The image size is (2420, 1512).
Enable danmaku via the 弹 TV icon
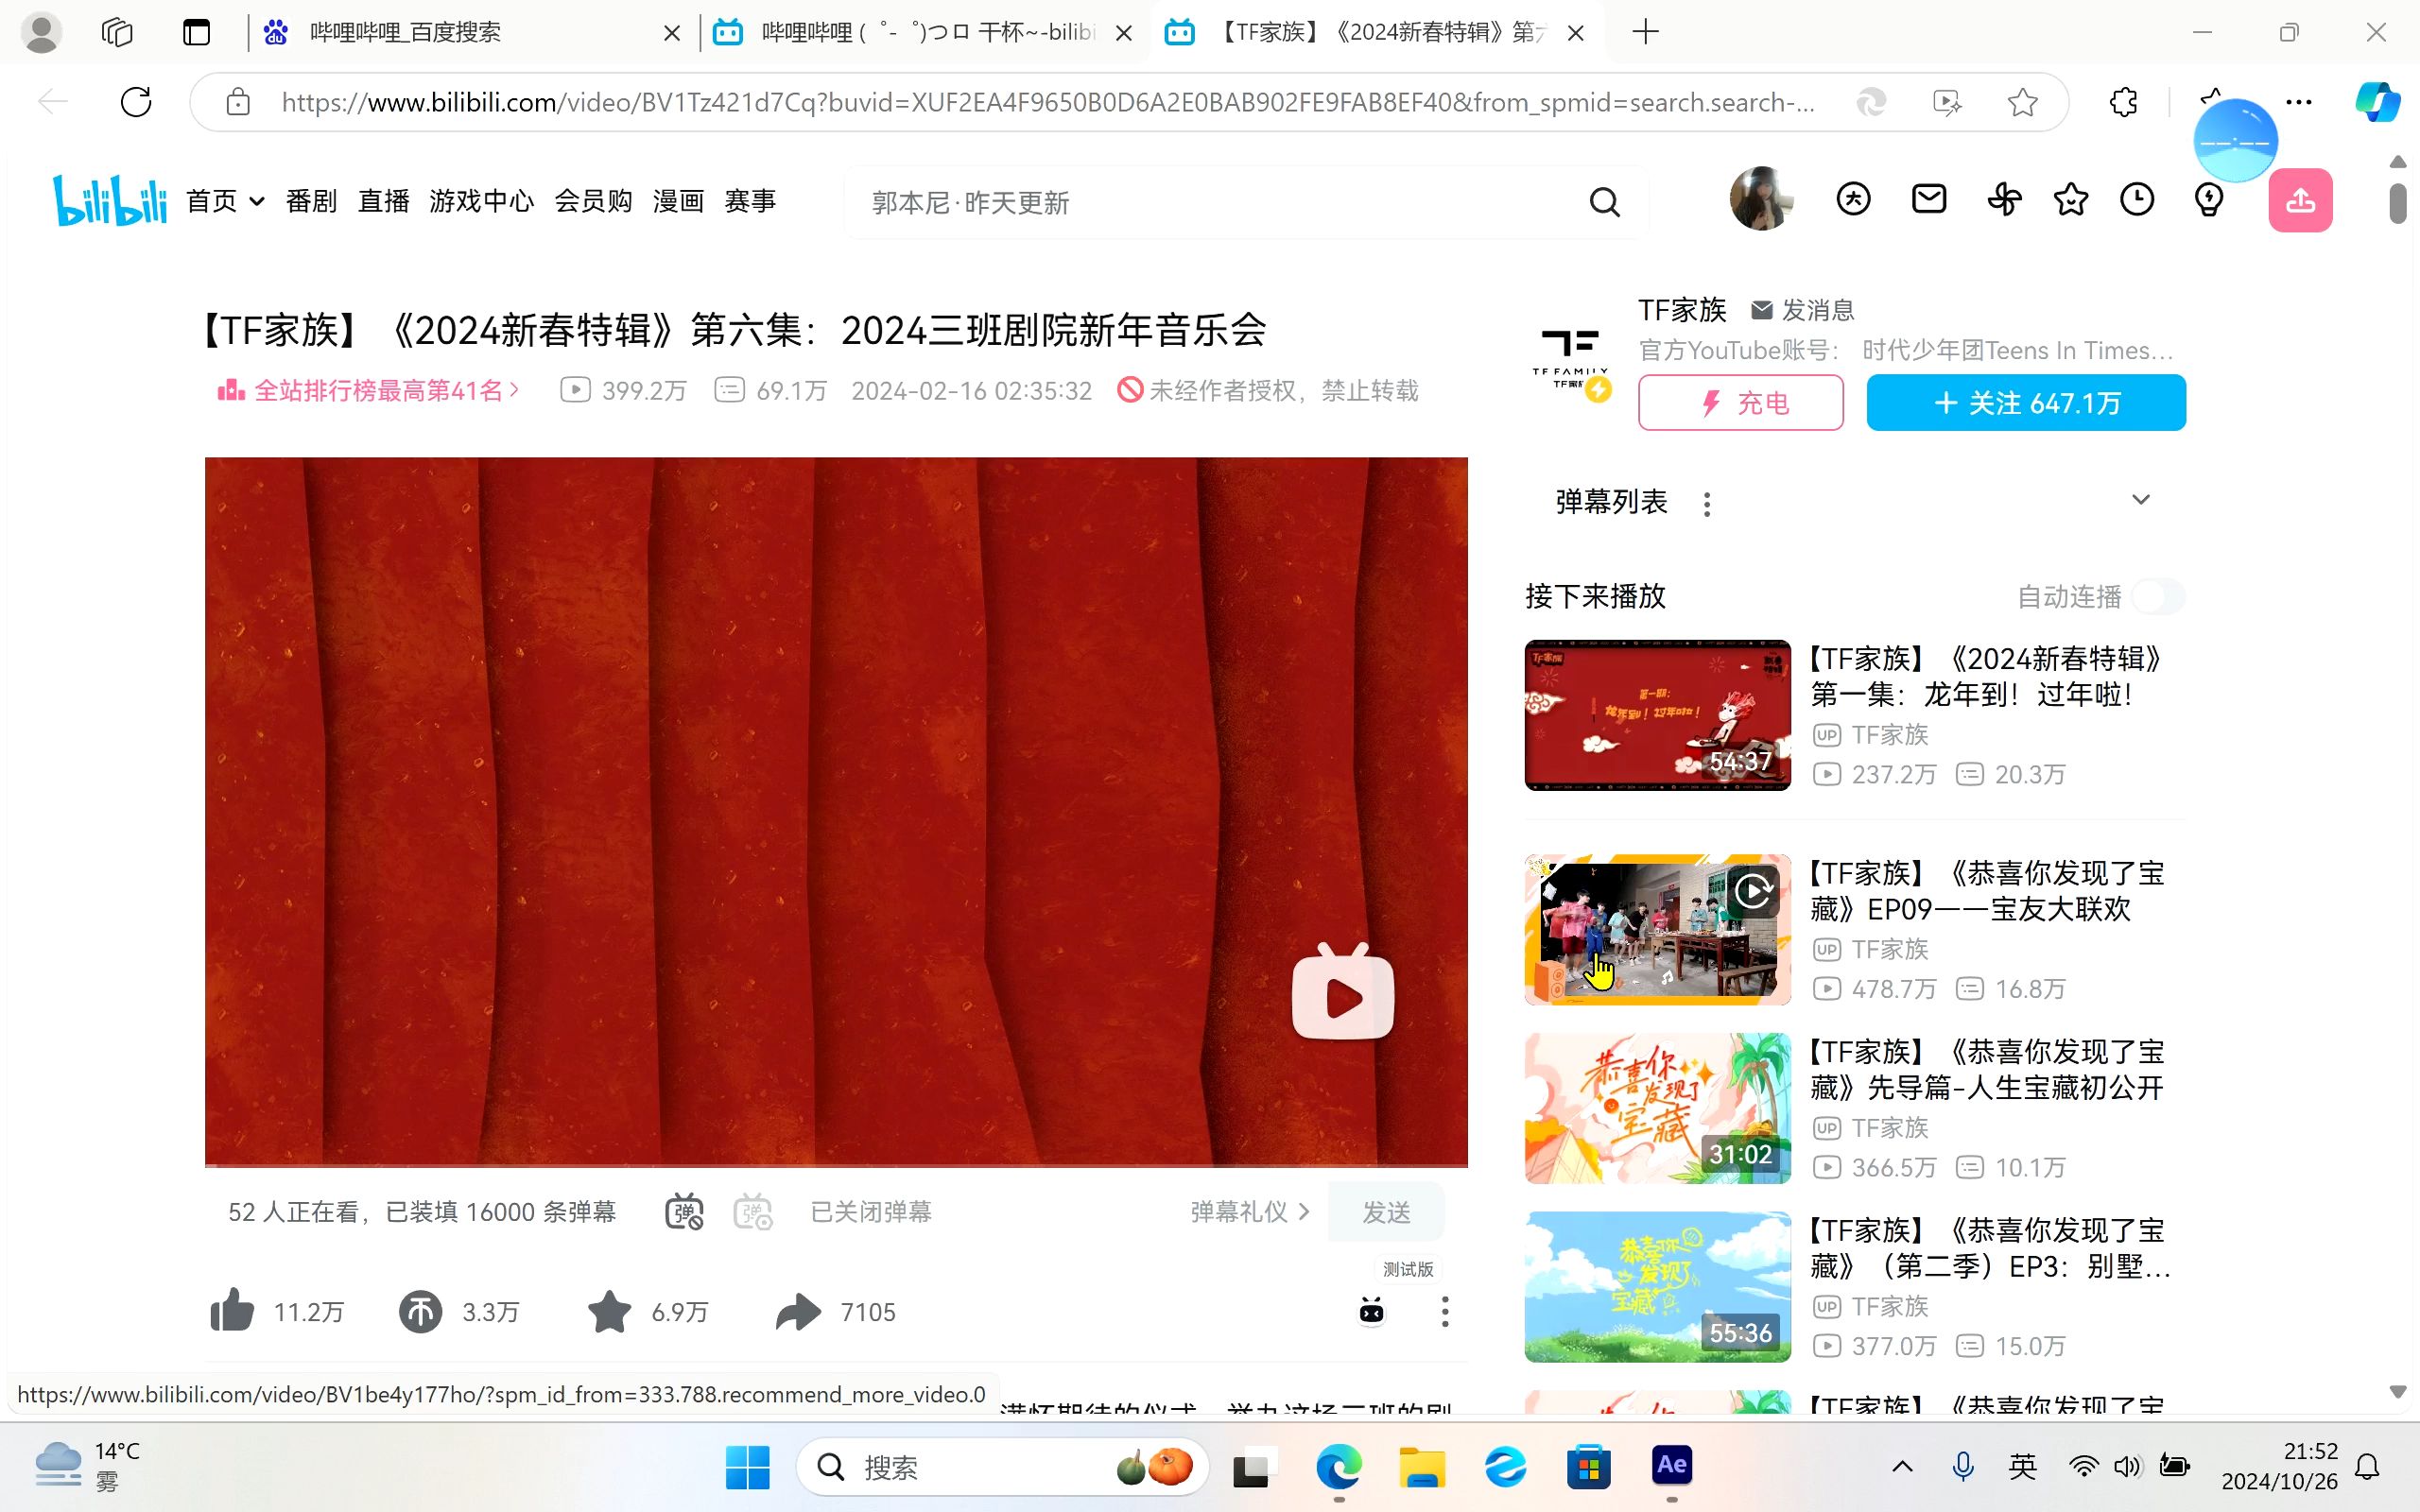pyautogui.click(x=684, y=1211)
